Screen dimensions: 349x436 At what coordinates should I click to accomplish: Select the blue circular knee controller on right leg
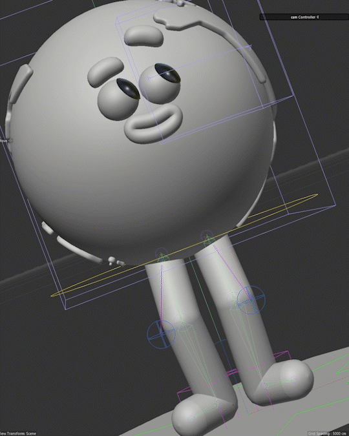251,300
